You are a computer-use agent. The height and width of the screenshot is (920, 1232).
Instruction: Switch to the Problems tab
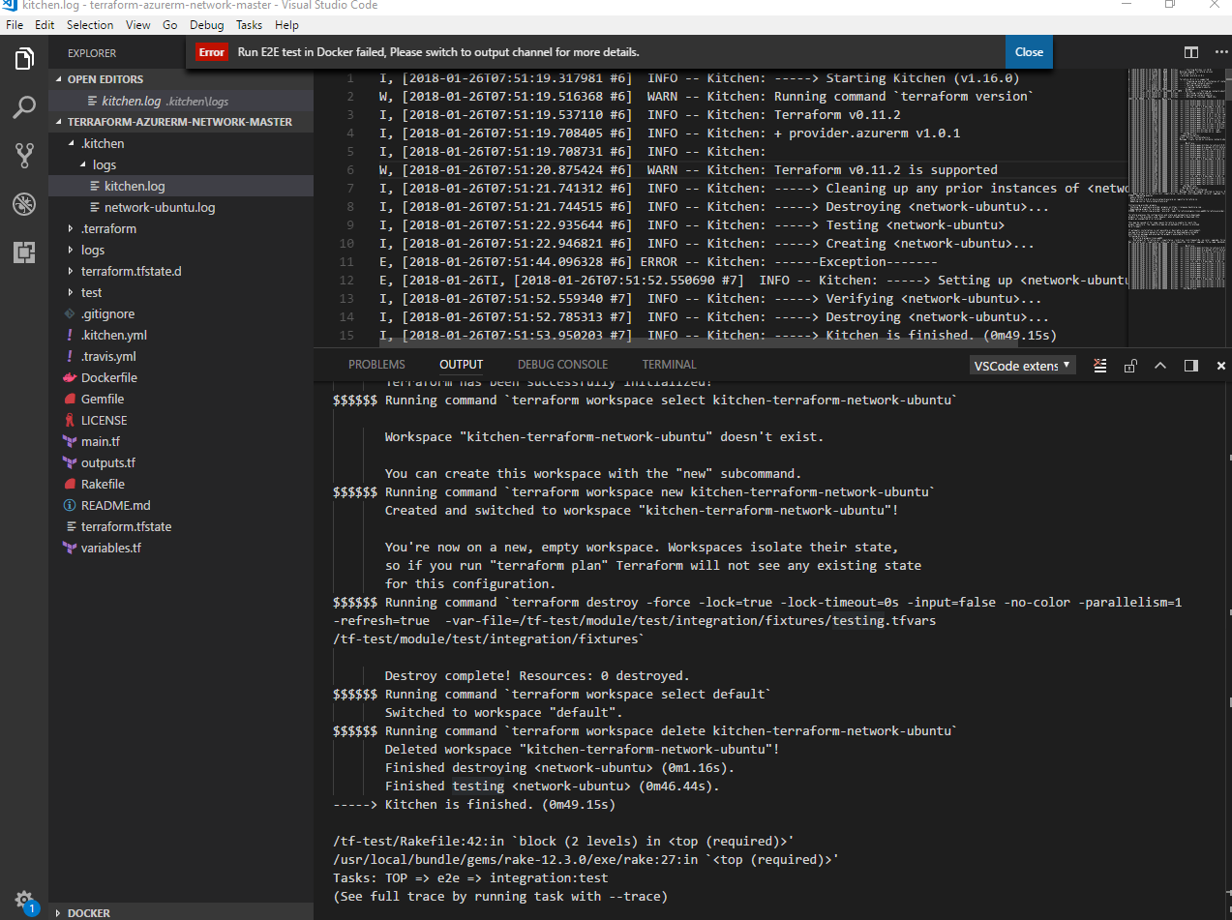(377, 365)
